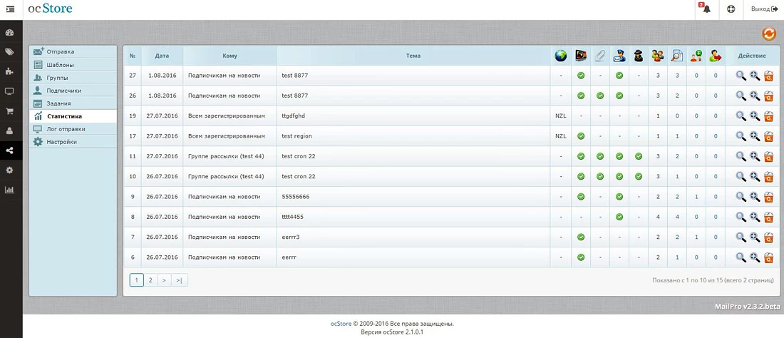The height and width of the screenshot is (338, 784).
Task: Open Настройки in MailPro menu
Action: 73,142
